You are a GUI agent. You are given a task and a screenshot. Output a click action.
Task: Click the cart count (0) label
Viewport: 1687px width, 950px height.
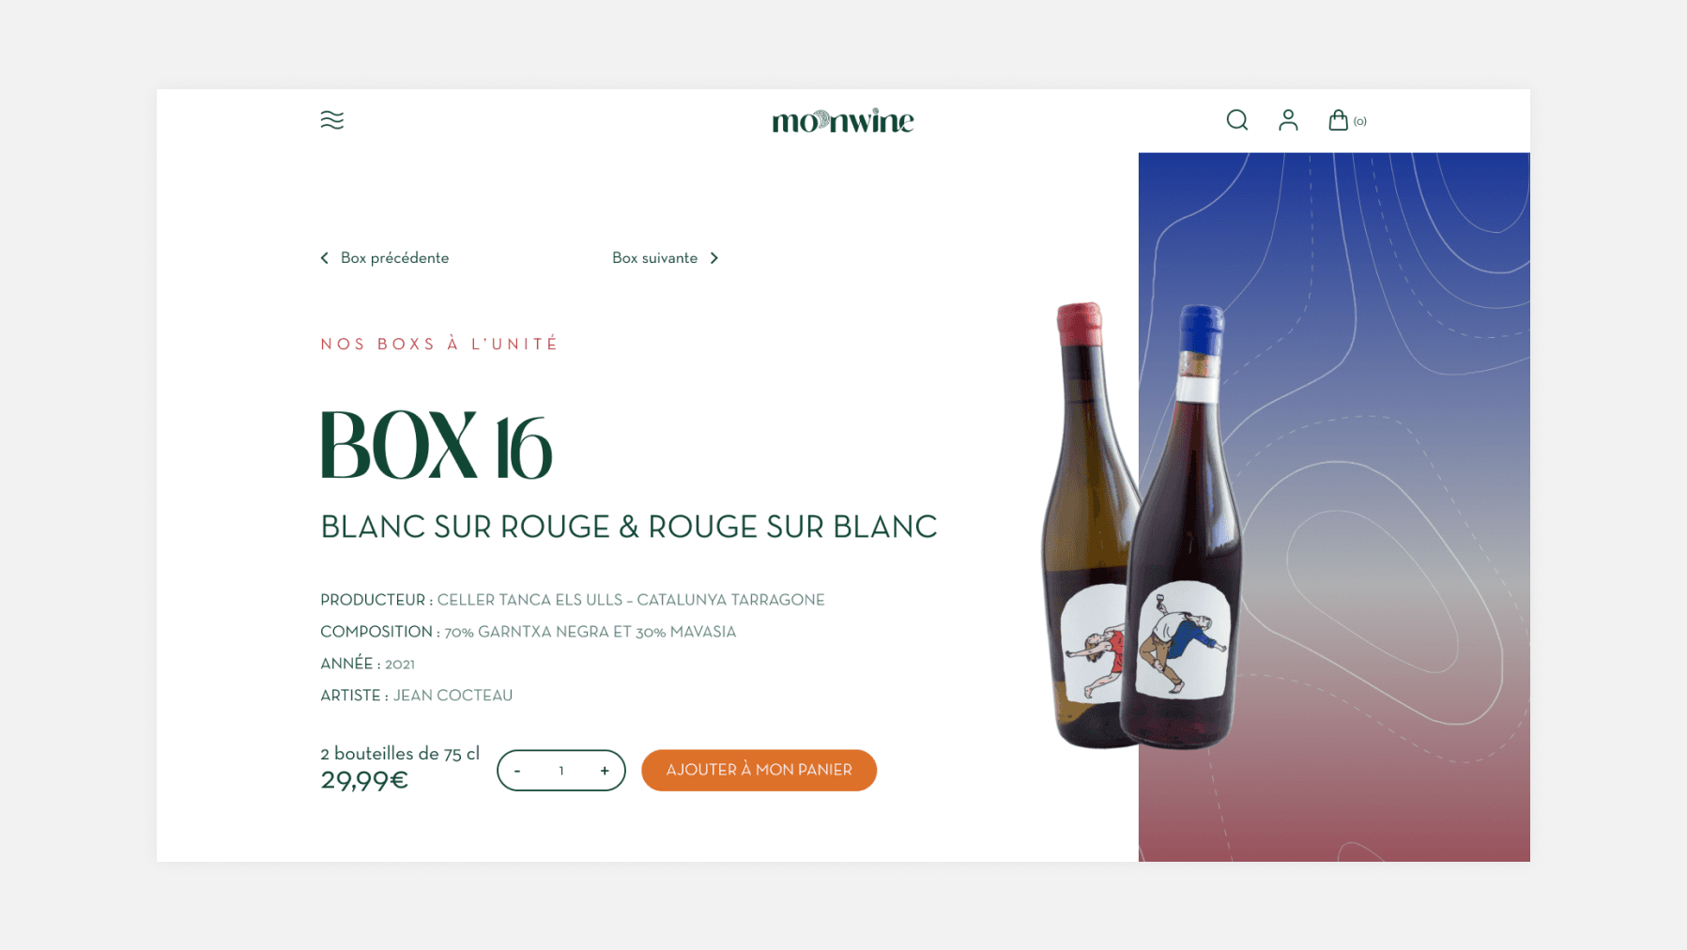point(1359,122)
